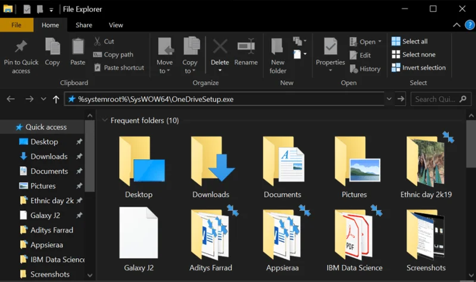Viewport: 476px width, 282px height.
Task: Click the Open dropdown in ribbon
Action: point(365,42)
